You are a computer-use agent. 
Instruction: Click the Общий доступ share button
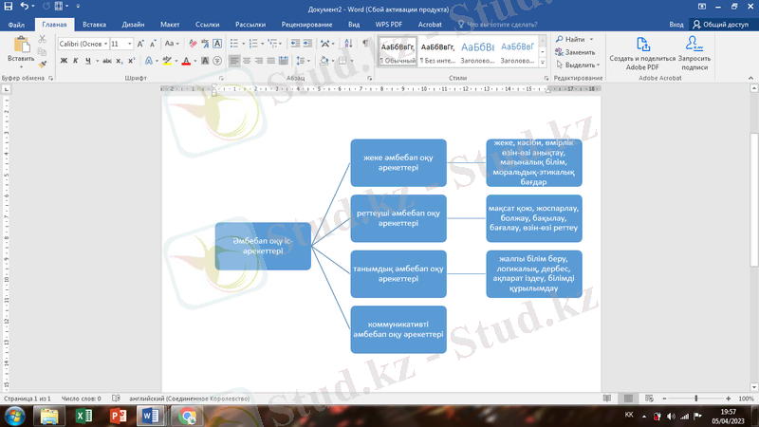point(720,24)
